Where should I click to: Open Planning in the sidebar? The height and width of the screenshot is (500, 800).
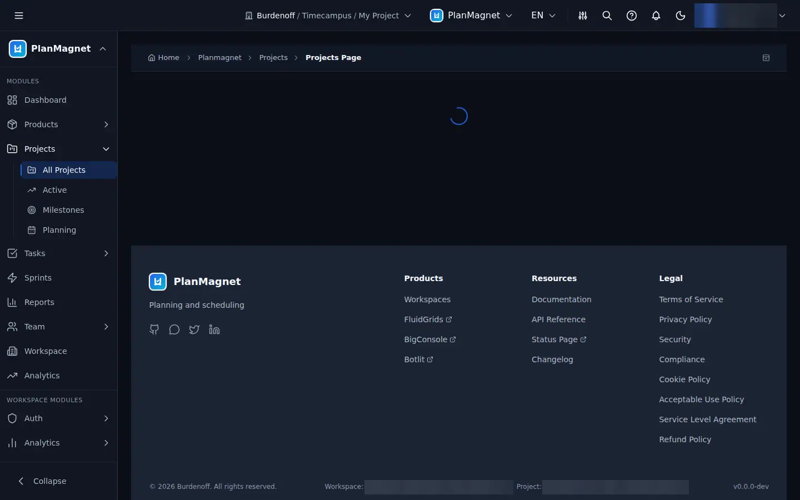pos(68,230)
